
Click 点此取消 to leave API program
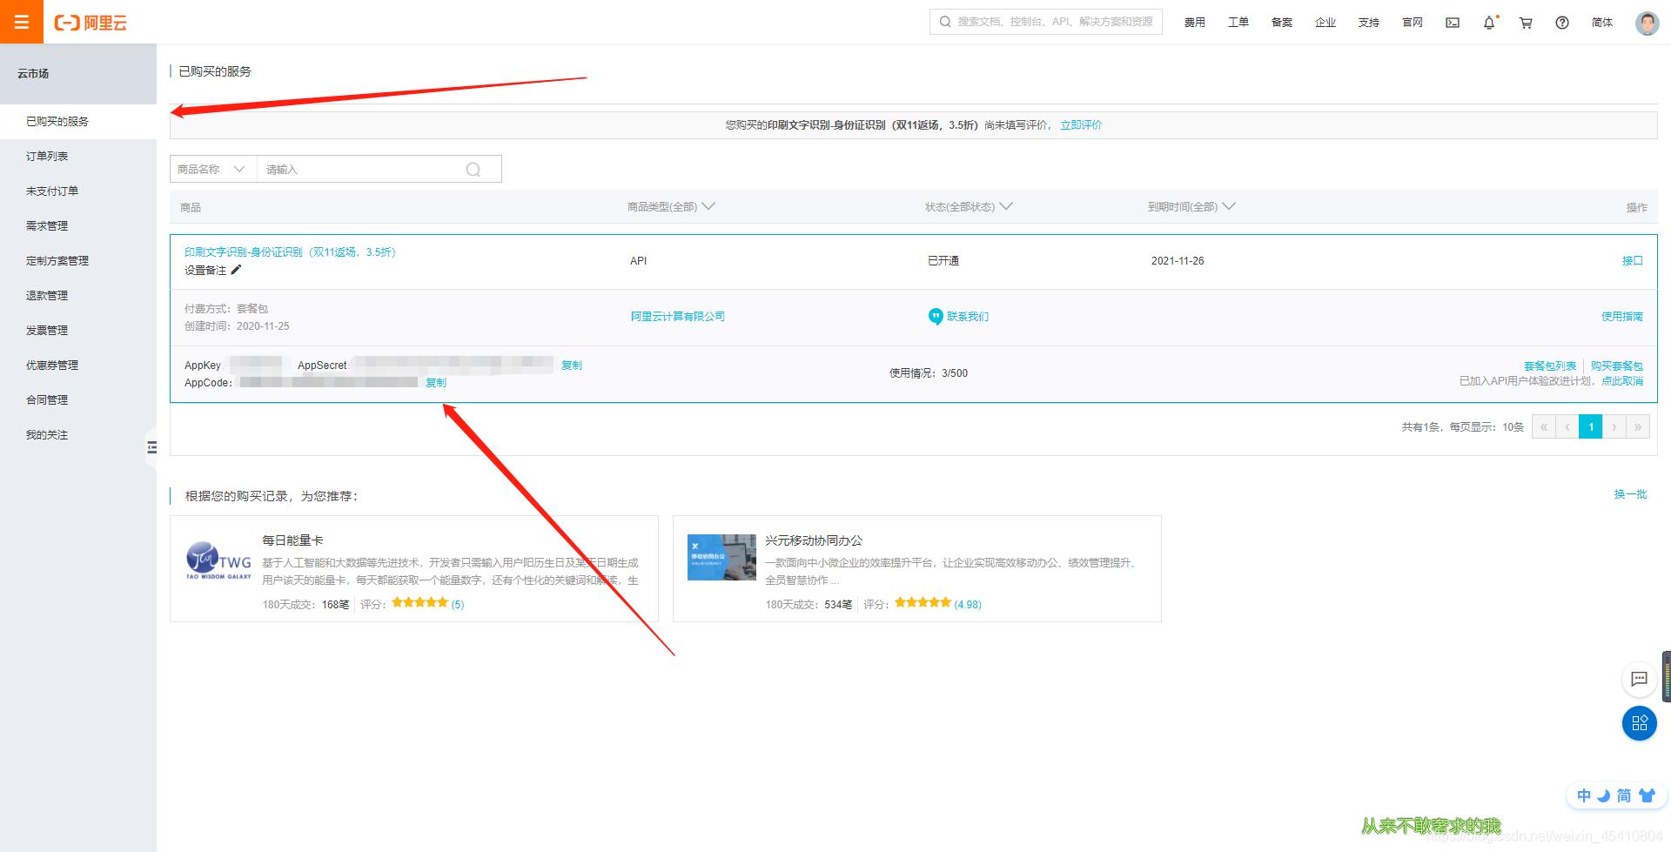[x=1622, y=381]
